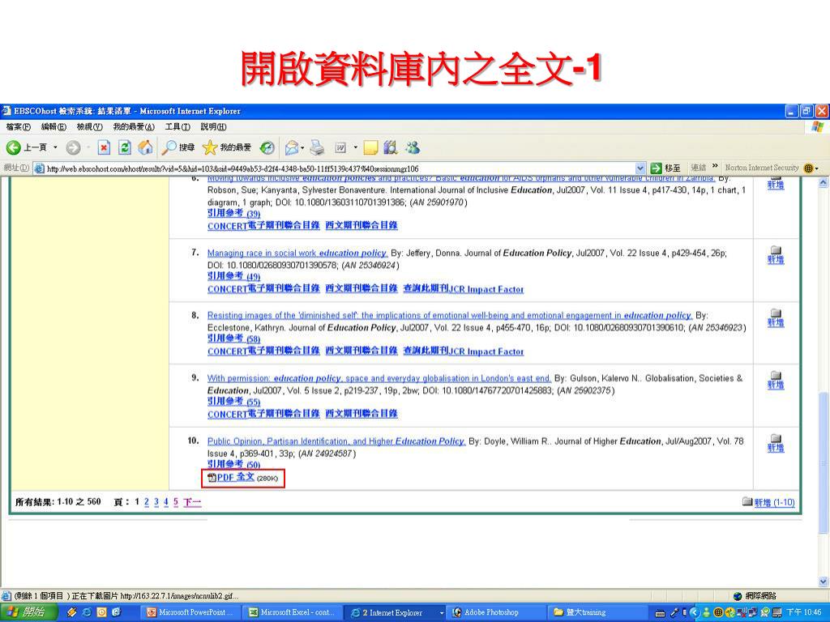The width and height of the screenshot is (830, 622).
Task: Open 查詢此期刊JCR Impact Factor link for result 7
Action: [463, 289]
